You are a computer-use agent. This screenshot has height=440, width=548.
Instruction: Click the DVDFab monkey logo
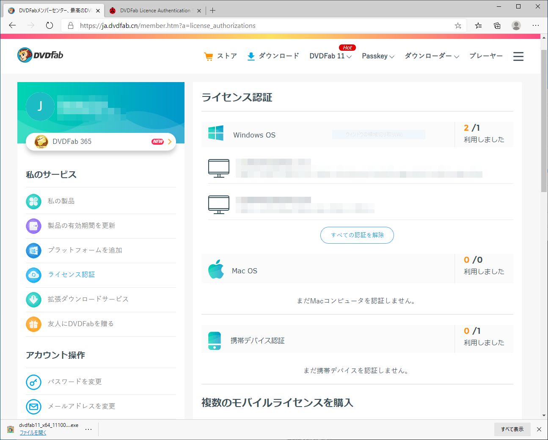tap(25, 55)
